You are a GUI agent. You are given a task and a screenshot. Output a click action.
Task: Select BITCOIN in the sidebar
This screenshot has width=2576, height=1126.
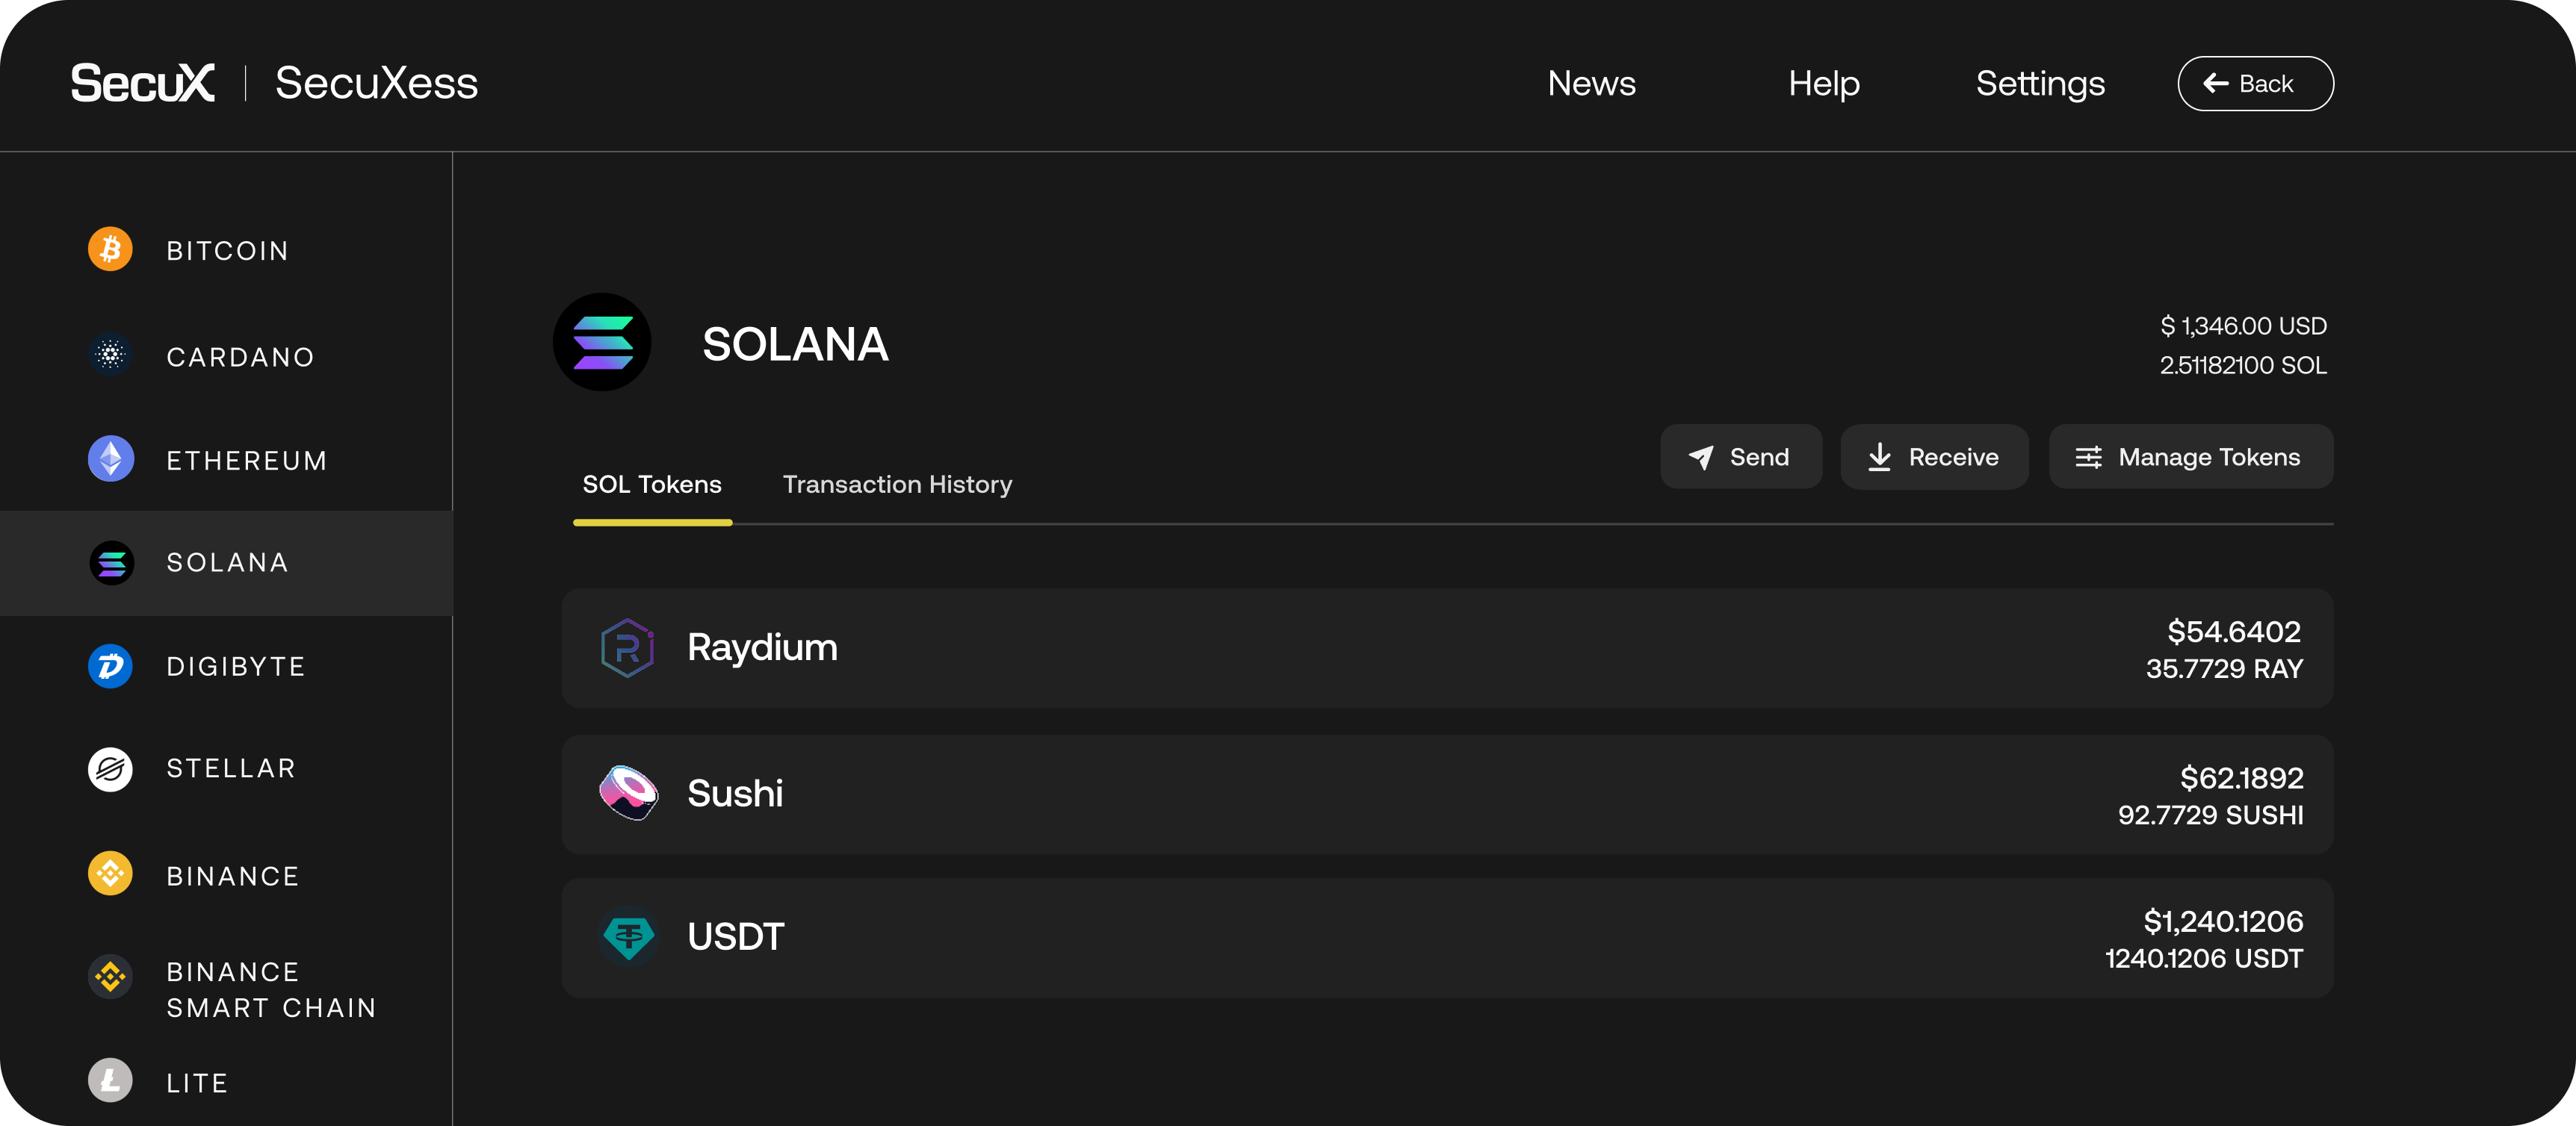tap(226, 251)
